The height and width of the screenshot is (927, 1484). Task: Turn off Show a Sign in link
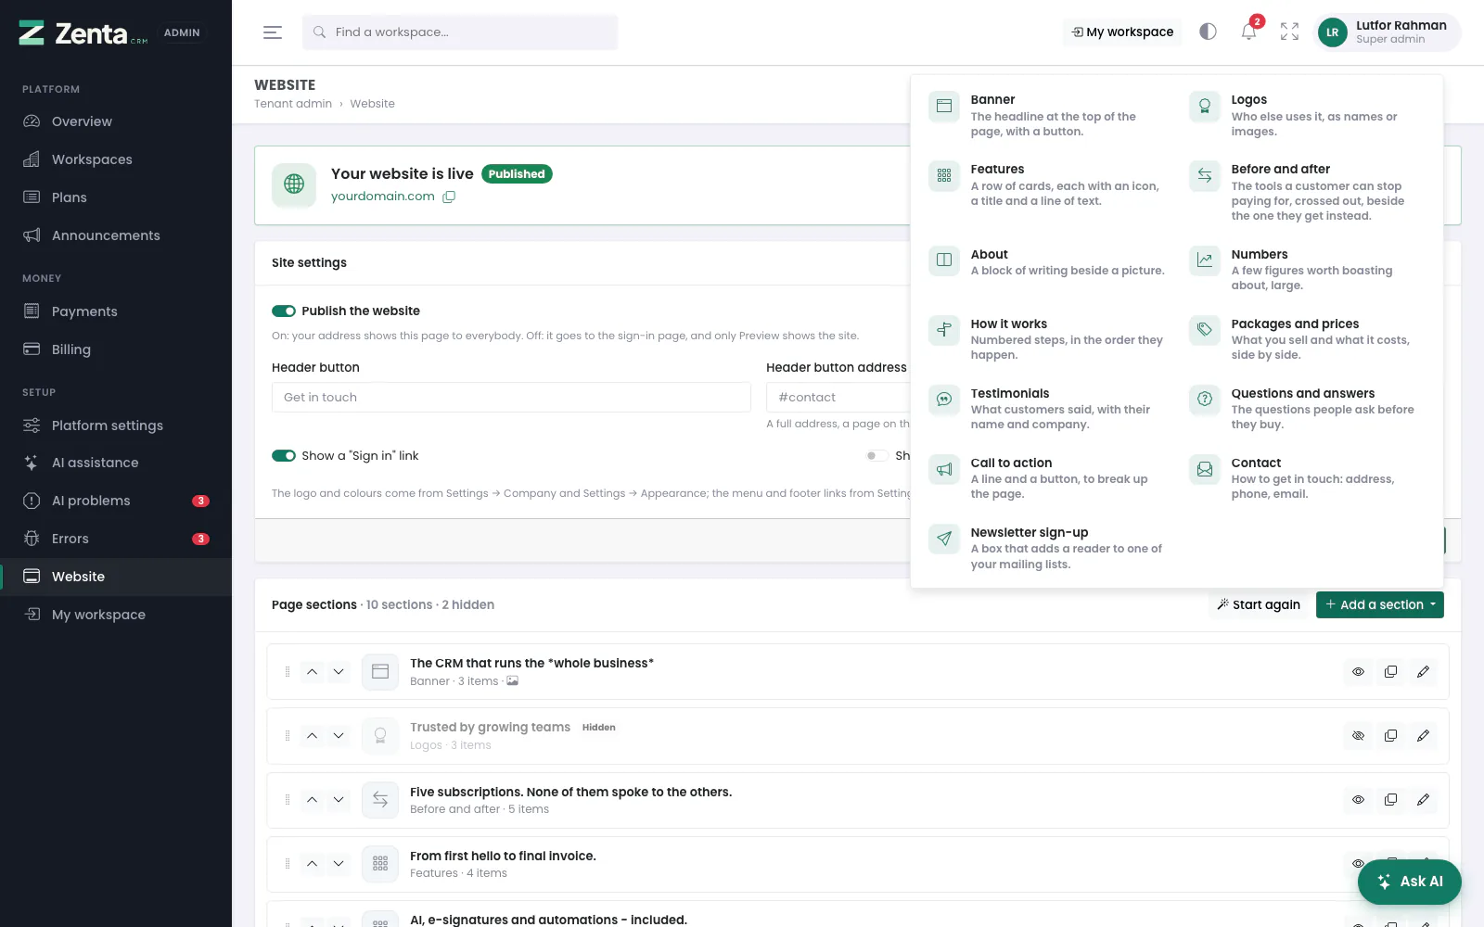coord(284,456)
